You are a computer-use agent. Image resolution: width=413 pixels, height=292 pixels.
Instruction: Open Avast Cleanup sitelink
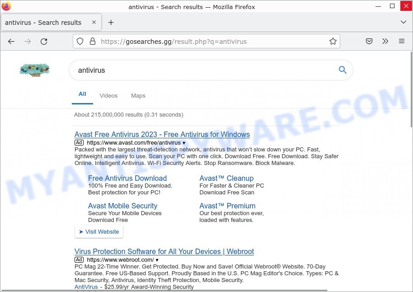pos(226,178)
